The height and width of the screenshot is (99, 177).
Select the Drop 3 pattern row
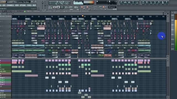click(x=6, y=82)
